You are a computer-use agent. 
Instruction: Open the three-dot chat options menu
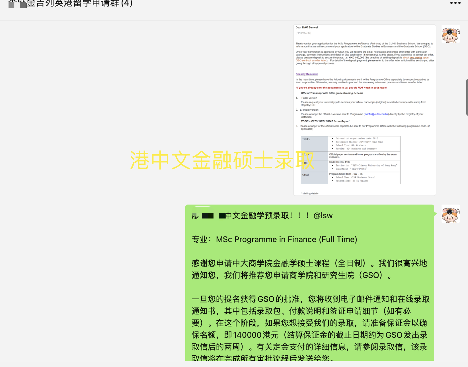(x=455, y=3)
